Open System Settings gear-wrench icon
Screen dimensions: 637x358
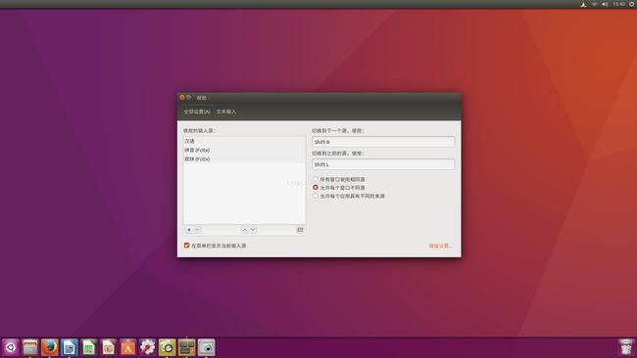click(x=147, y=347)
